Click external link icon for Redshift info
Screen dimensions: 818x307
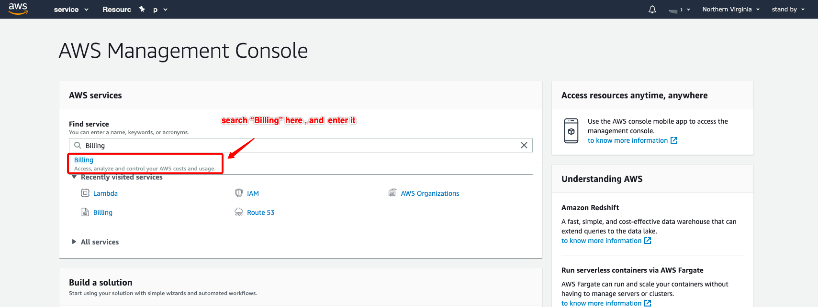tap(648, 241)
